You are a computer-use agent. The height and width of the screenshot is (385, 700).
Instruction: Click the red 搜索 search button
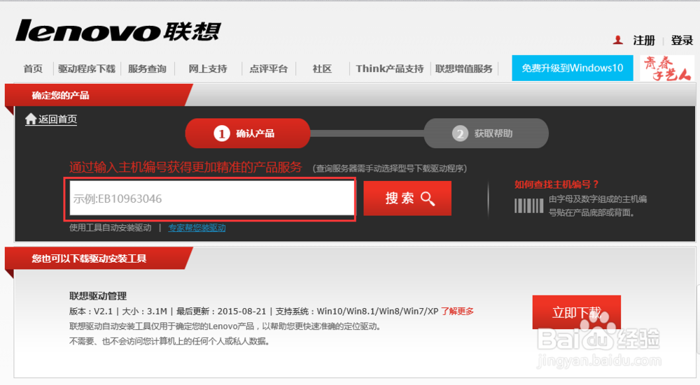point(407,198)
